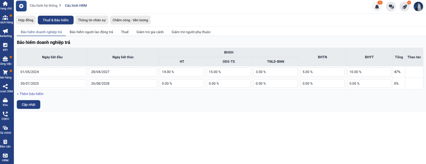Screen dimensions: 426x164
Task: Open the chat messages icon
Action: pos(391,7)
